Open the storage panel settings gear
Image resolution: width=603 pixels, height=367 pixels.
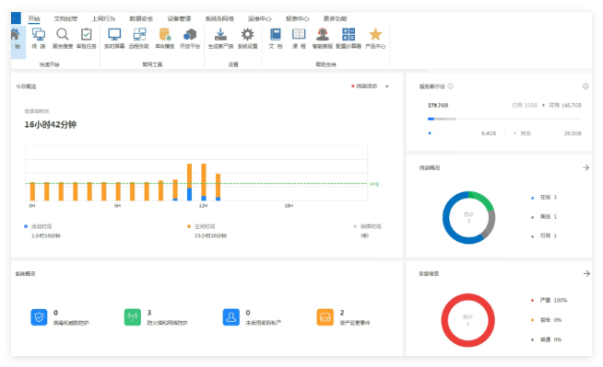[x=585, y=86]
